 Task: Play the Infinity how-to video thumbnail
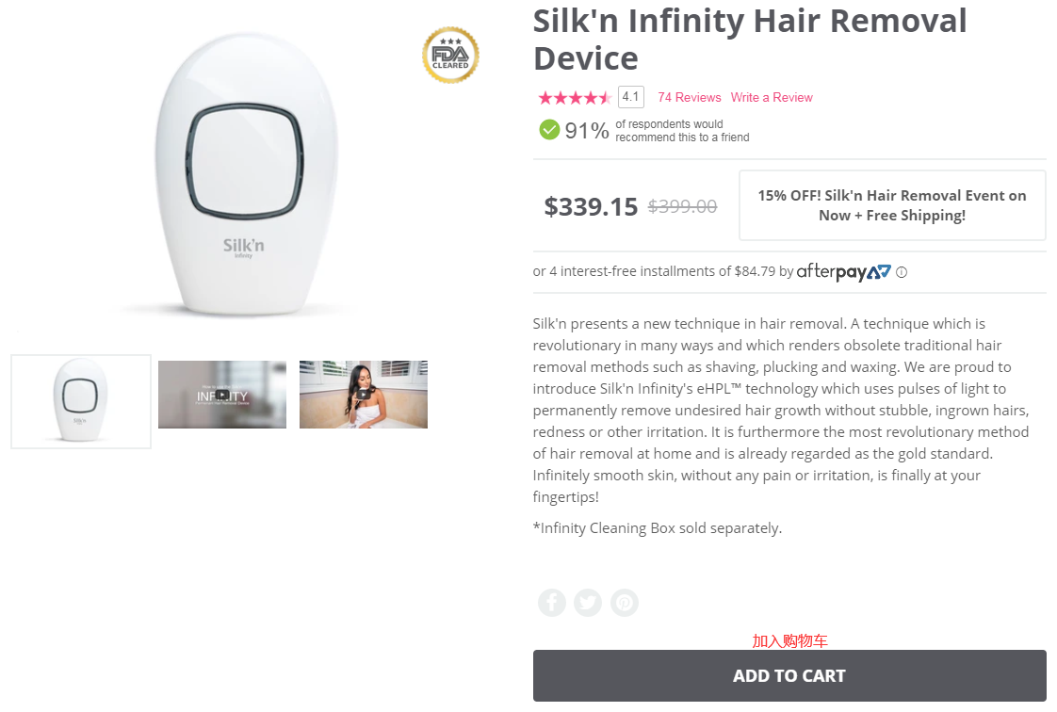click(222, 395)
